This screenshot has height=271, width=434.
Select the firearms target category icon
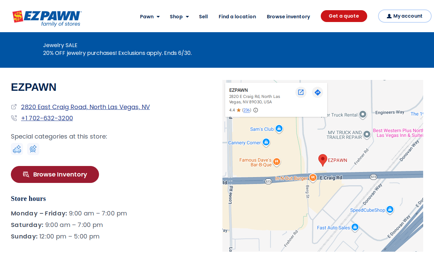pos(33,149)
